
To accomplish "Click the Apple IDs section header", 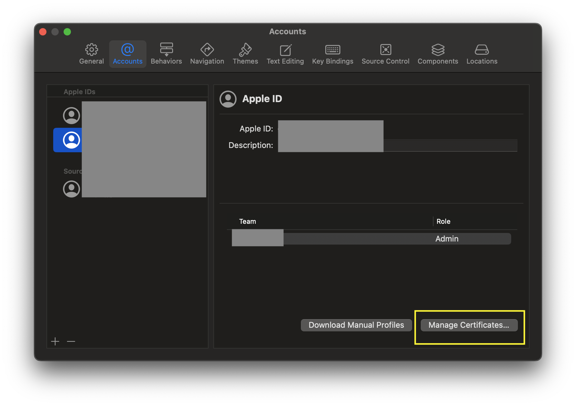I will pos(79,92).
